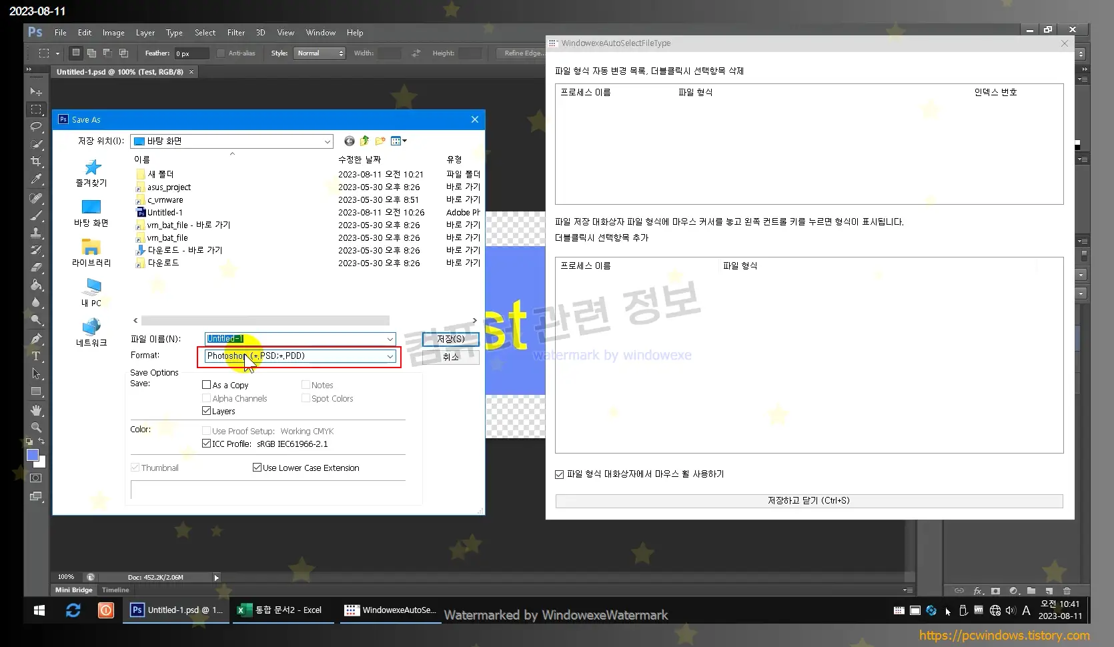This screenshot has width=1114, height=647.
Task: Select the Lasso tool
Action: (36, 126)
